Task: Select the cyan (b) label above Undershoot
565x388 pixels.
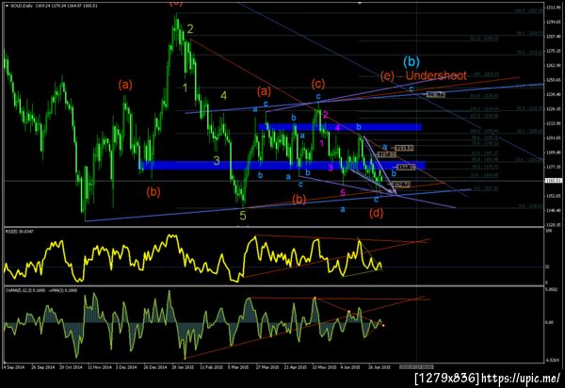Action: coord(412,61)
